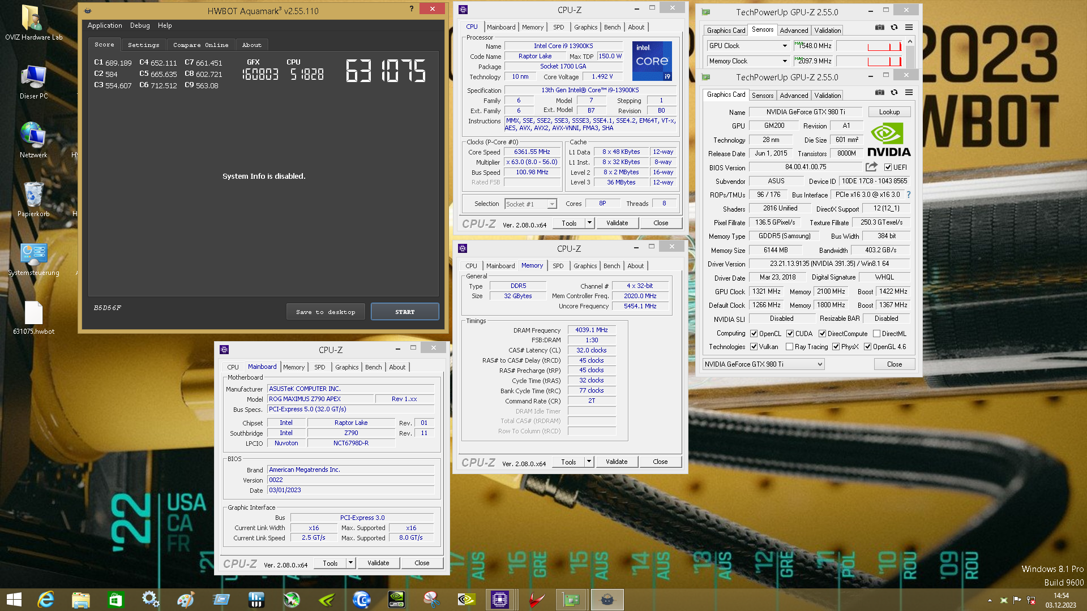The width and height of the screenshot is (1087, 611).
Task: Toggle the PhysX checkbox
Action: click(836, 347)
